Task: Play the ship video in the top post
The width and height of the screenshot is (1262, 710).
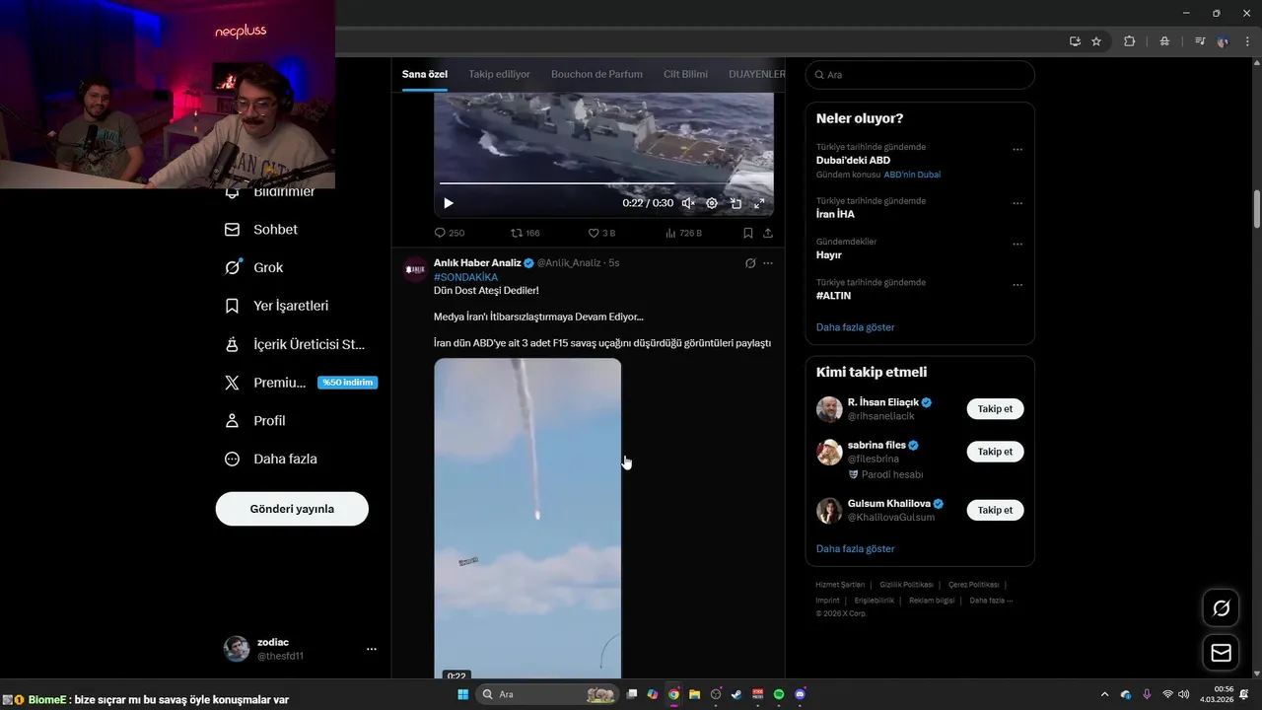Action: 449,203
